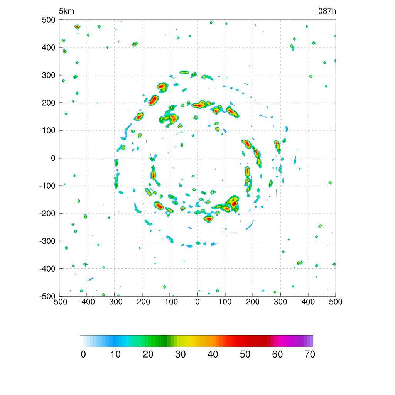The image size is (395, 395).
Task: Click x-axis tick label 200
Action: tap(253, 302)
